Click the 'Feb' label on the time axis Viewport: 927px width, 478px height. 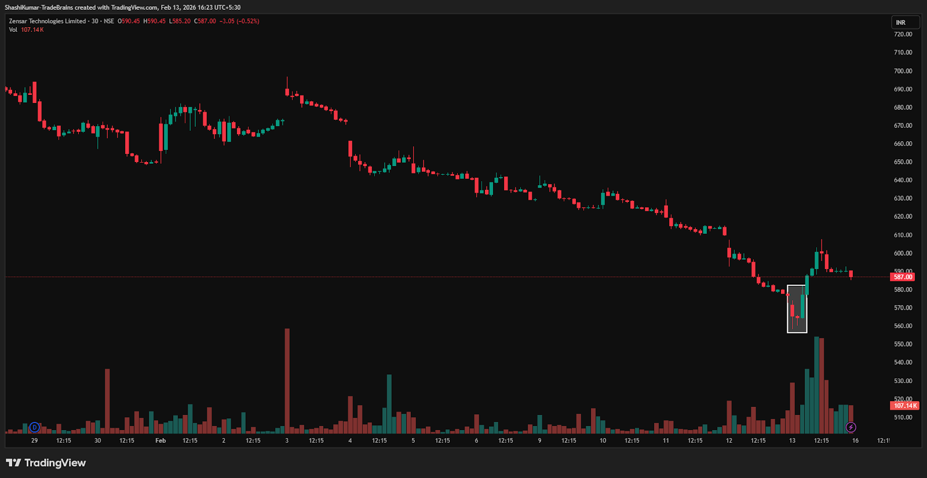(160, 440)
